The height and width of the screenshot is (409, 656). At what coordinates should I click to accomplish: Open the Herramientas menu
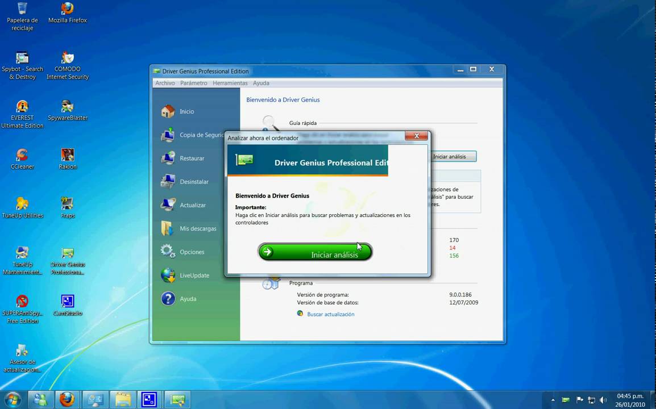pyautogui.click(x=230, y=84)
